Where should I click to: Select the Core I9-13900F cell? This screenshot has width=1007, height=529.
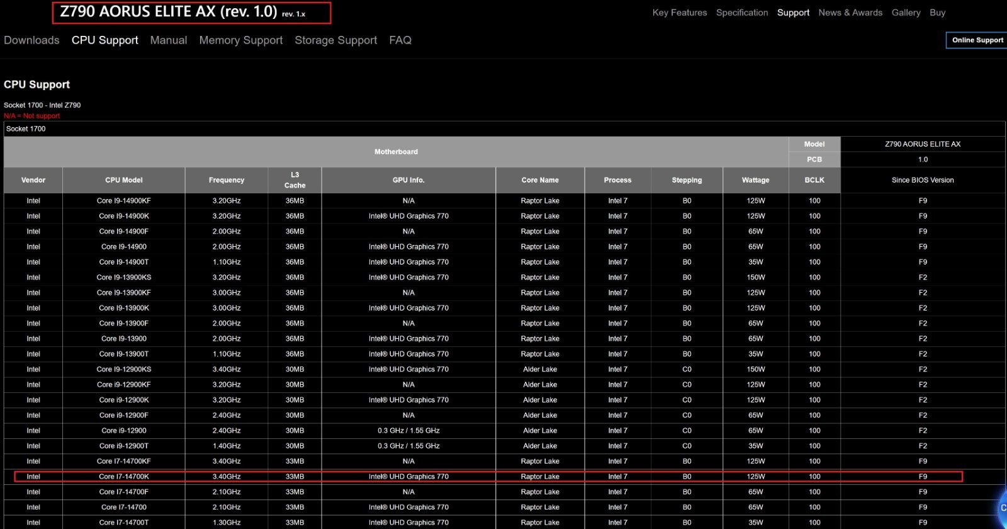[x=124, y=323]
